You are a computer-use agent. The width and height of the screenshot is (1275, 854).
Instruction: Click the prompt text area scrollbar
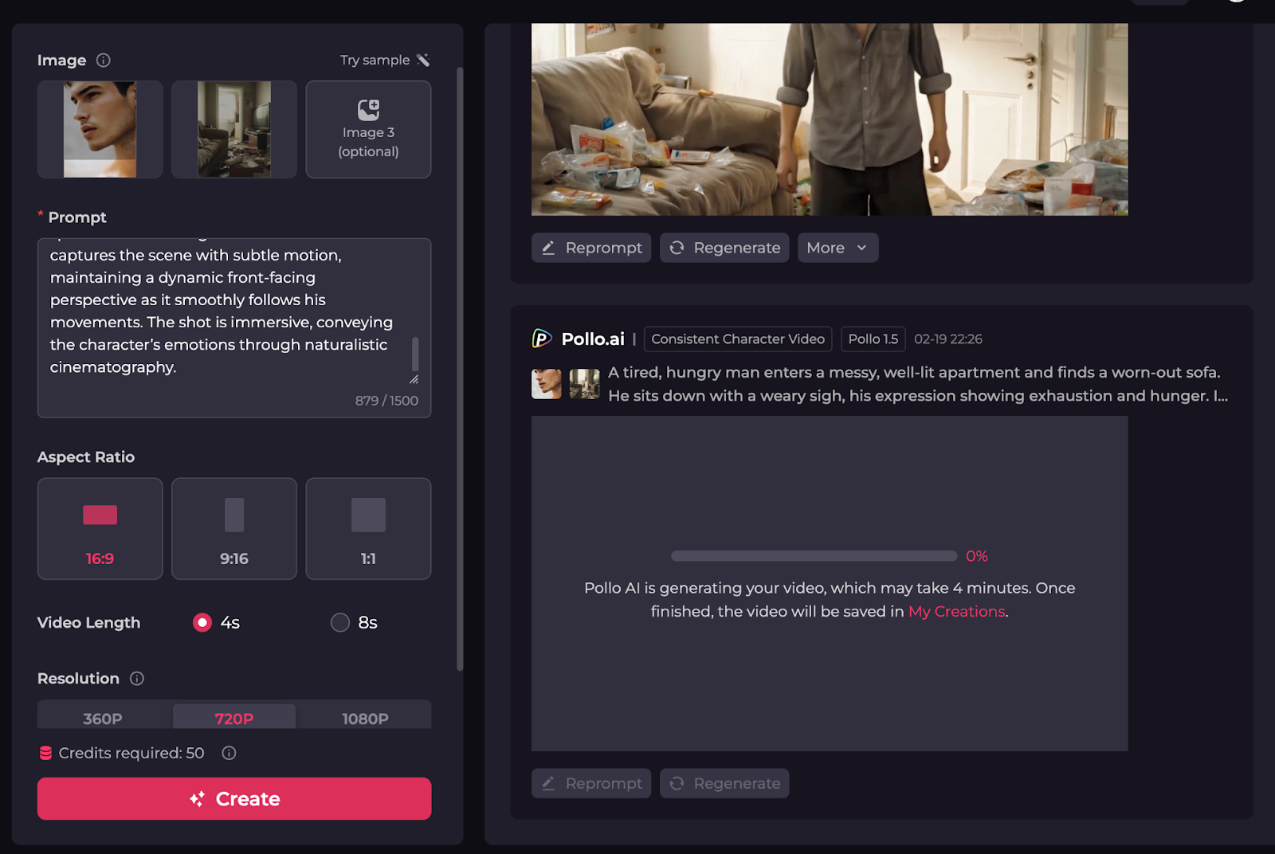(415, 353)
